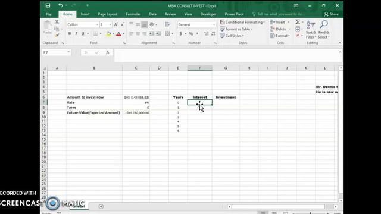381x214 pixels.
Task: Select the Select All corner triangle
Action: [x=45, y=68]
